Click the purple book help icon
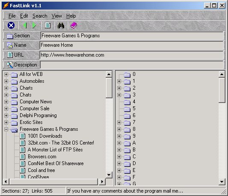Image resolution: width=228 pixels, height=196 pixels. pyautogui.click(x=74, y=25)
